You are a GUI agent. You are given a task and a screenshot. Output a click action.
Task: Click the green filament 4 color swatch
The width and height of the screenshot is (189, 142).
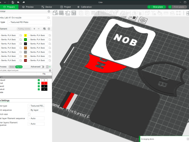(x=26, y=39)
